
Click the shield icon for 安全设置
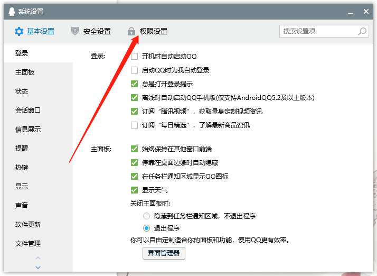pyautogui.click(x=75, y=31)
